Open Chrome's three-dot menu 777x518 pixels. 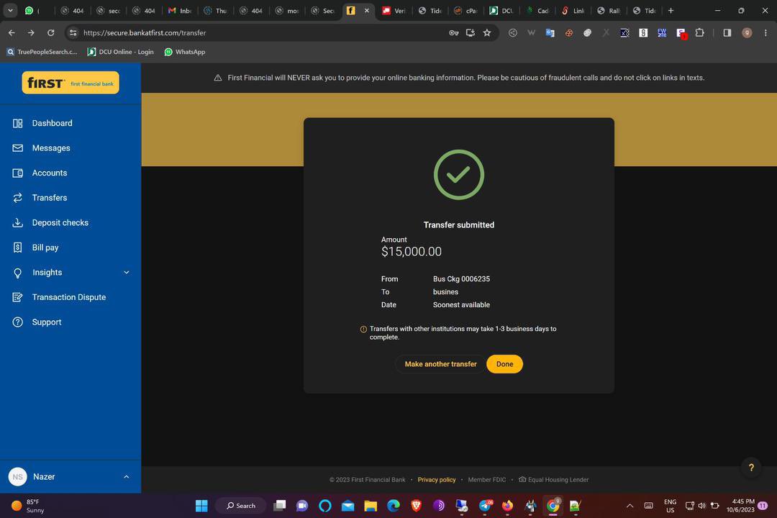point(765,32)
